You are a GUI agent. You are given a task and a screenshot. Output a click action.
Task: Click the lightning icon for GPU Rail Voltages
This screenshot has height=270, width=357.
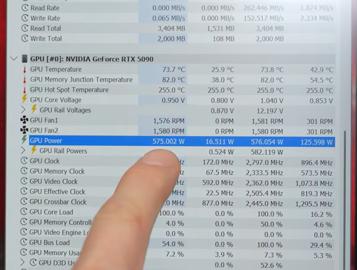pyautogui.click(x=34, y=109)
